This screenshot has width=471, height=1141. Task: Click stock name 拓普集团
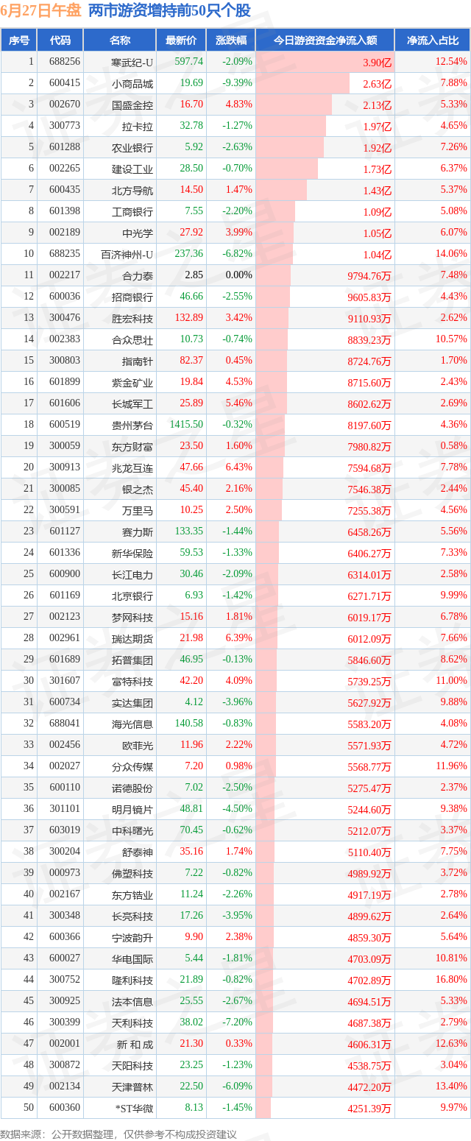tap(132, 660)
